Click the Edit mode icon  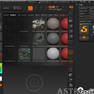[x=25, y=8]
